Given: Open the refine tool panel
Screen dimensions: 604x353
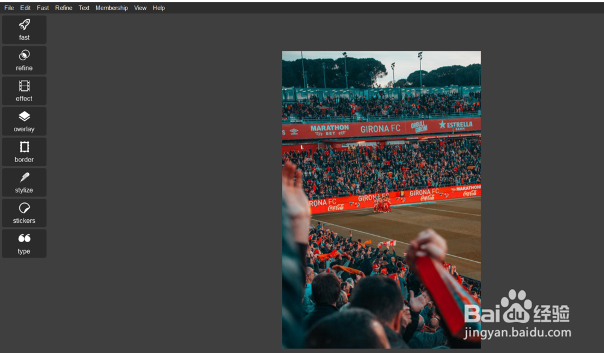Looking at the screenshot, I should click(24, 60).
